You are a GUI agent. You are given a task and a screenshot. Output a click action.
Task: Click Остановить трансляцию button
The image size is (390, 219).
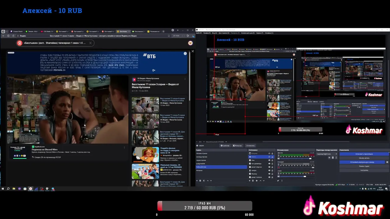tap(364, 154)
